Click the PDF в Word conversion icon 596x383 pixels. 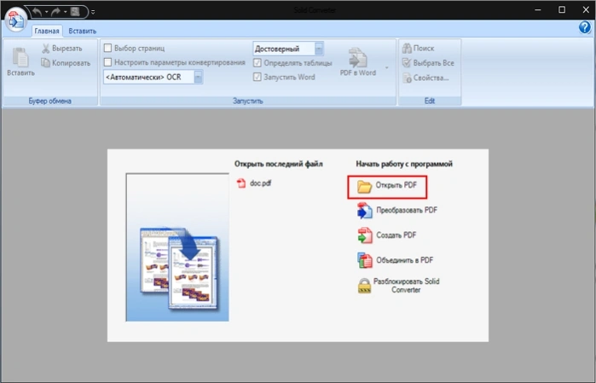(x=357, y=57)
